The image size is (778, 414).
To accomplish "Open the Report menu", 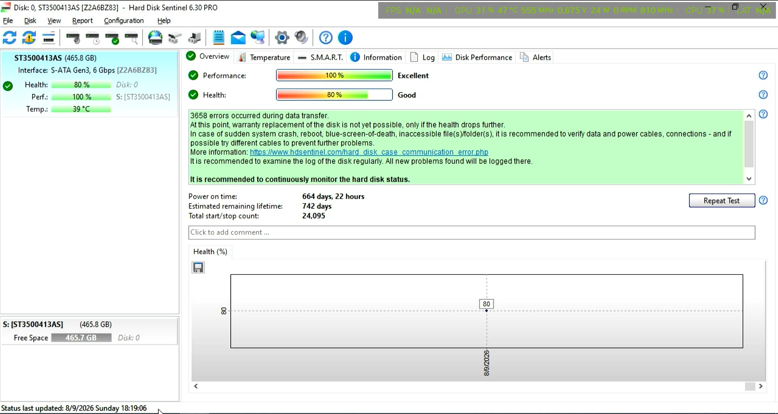I will (82, 21).
